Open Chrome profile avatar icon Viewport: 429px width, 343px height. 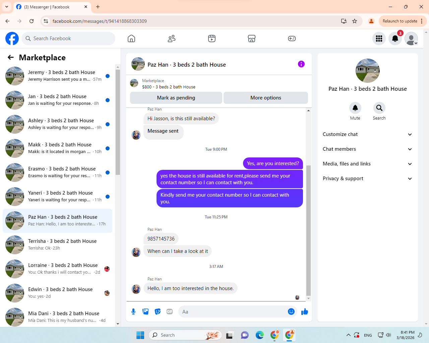tap(371, 21)
